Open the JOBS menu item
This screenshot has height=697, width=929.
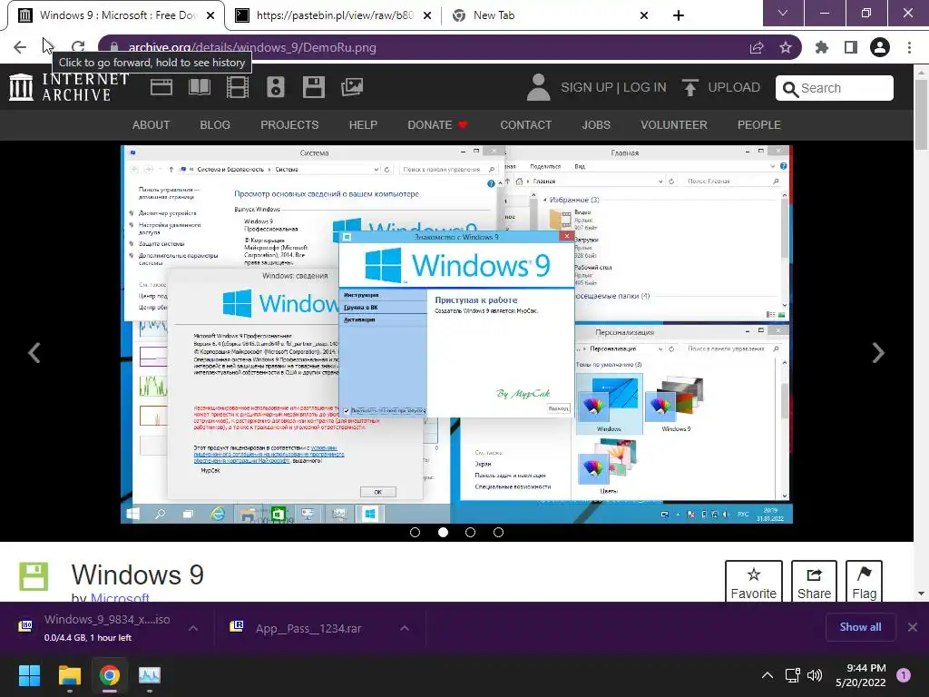click(x=596, y=125)
